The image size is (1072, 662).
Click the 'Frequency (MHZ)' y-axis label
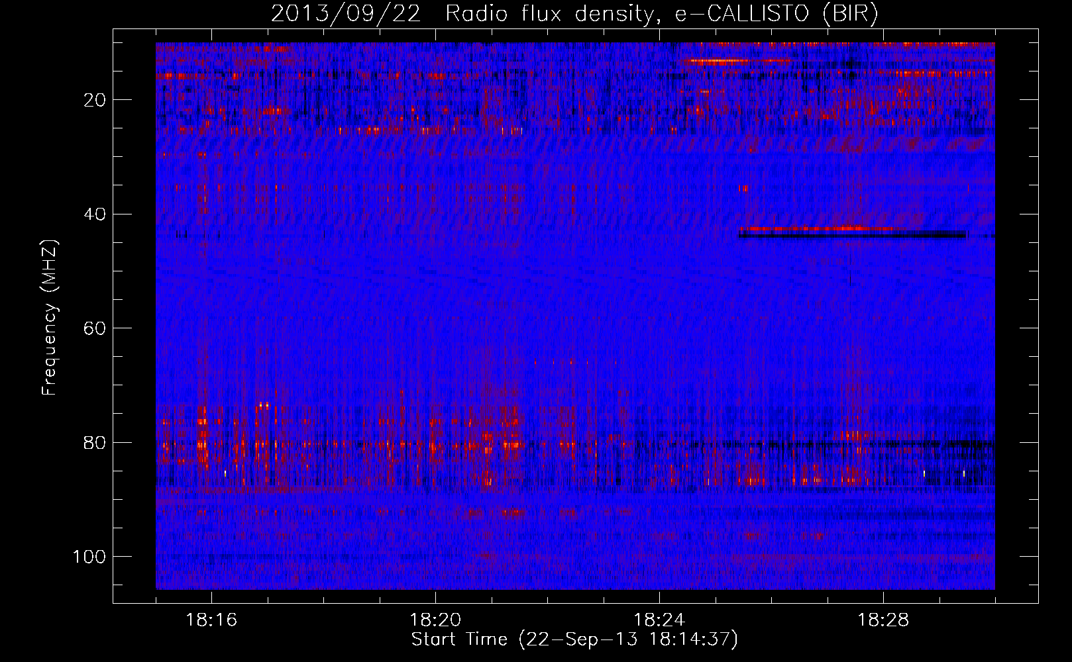click(x=50, y=318)
